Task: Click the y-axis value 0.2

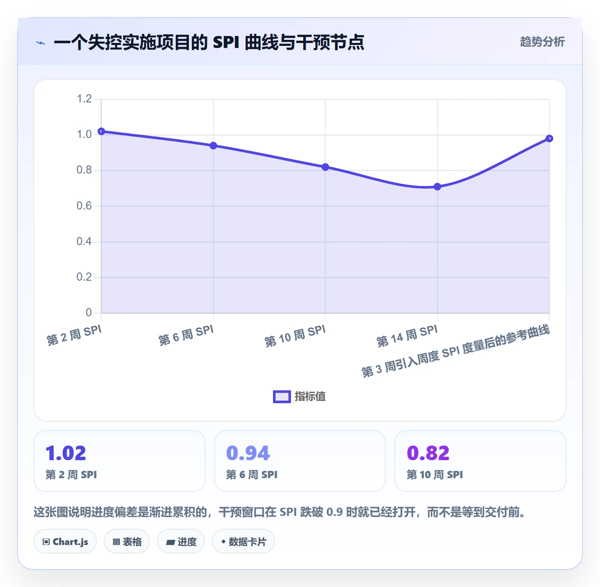Action: 84,277
